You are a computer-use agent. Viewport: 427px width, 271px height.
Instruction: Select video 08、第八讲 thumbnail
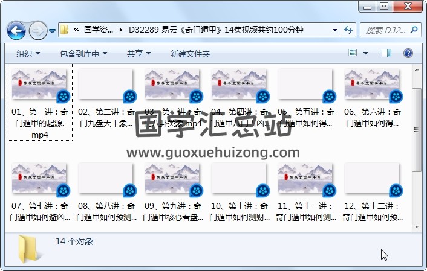pyautogui.click(x=107, y=179)
